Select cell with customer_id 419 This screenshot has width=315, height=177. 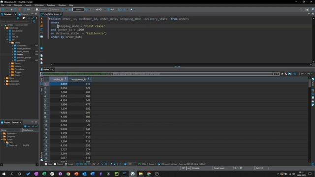click(x=80, y=84)
